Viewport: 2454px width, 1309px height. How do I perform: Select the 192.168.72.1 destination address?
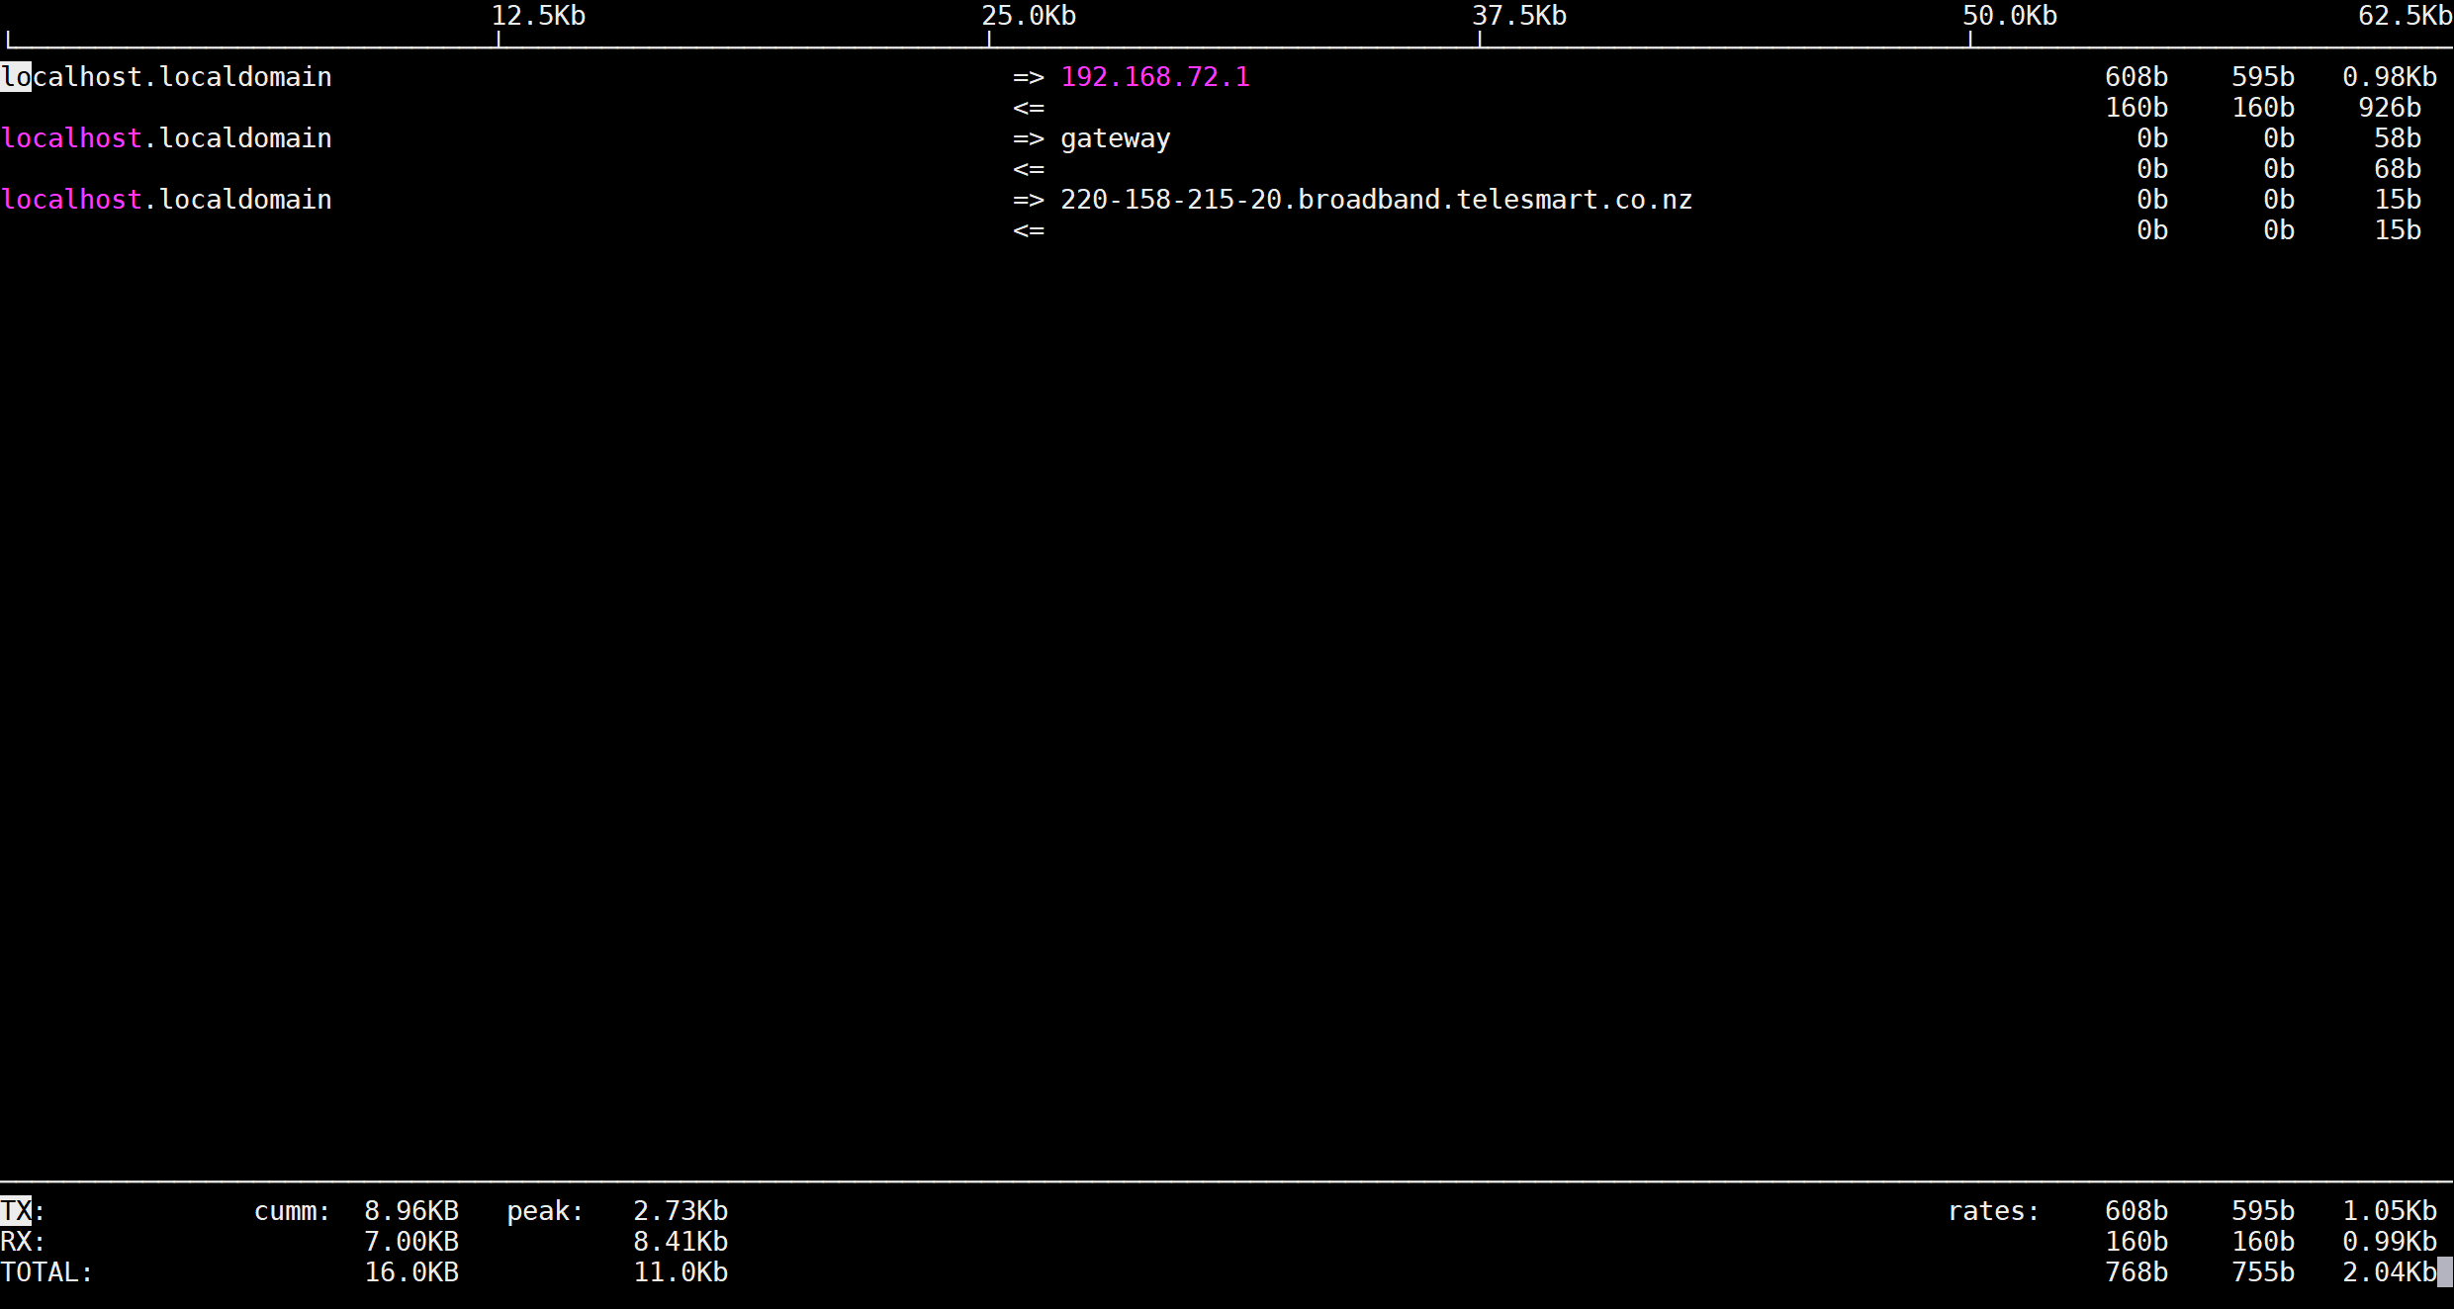tap(1155, 77)
